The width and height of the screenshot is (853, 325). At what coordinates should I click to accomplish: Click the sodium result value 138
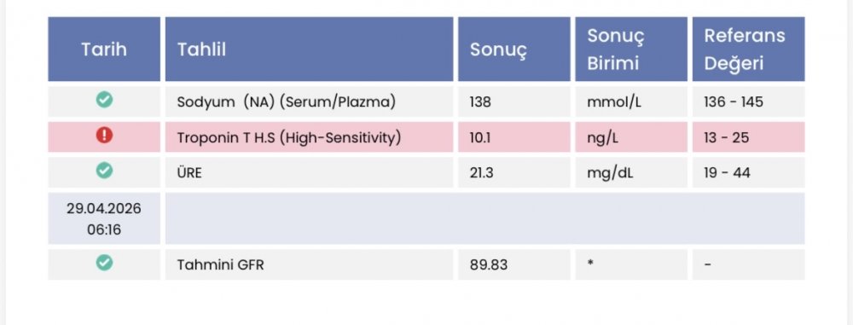(480, 102)
